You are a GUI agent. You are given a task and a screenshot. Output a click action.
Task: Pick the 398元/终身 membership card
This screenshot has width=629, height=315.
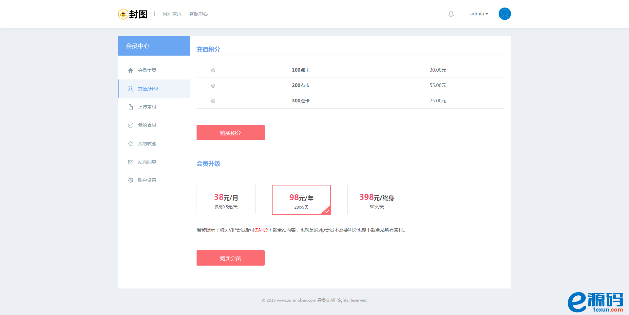point(376,200)
